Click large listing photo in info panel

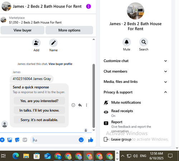coord(135,11)
